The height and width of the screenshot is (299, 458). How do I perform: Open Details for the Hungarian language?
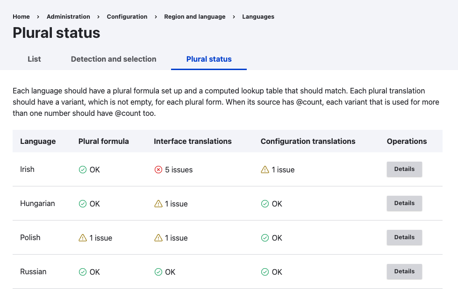click(404, 203)
